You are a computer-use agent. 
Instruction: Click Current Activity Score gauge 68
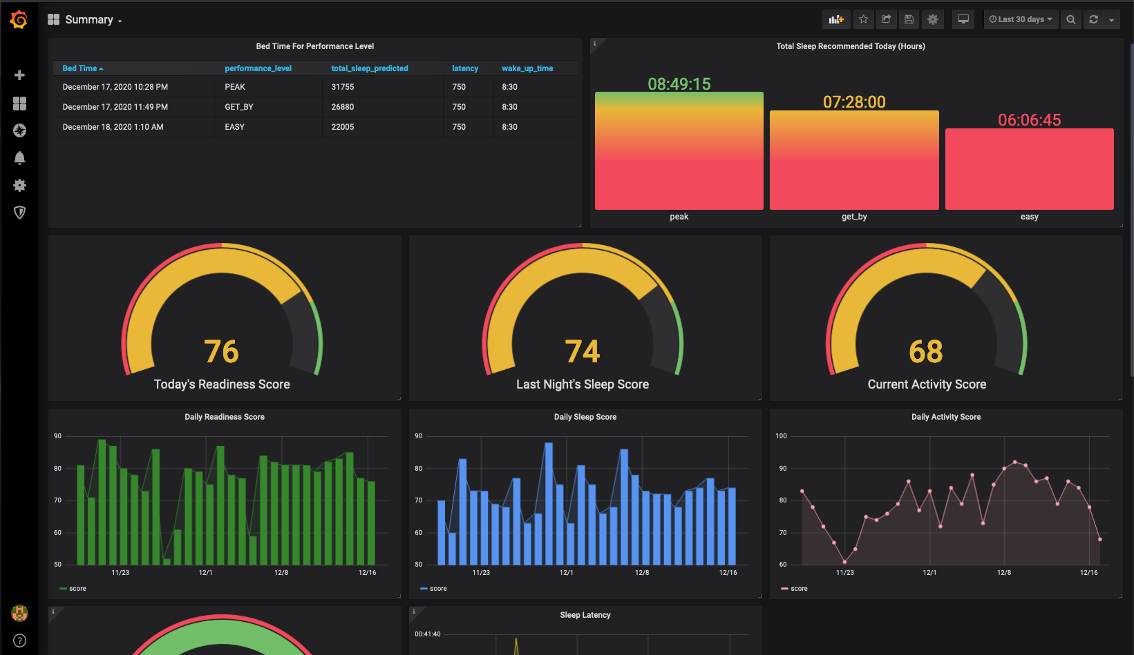[x=926, y=352]
